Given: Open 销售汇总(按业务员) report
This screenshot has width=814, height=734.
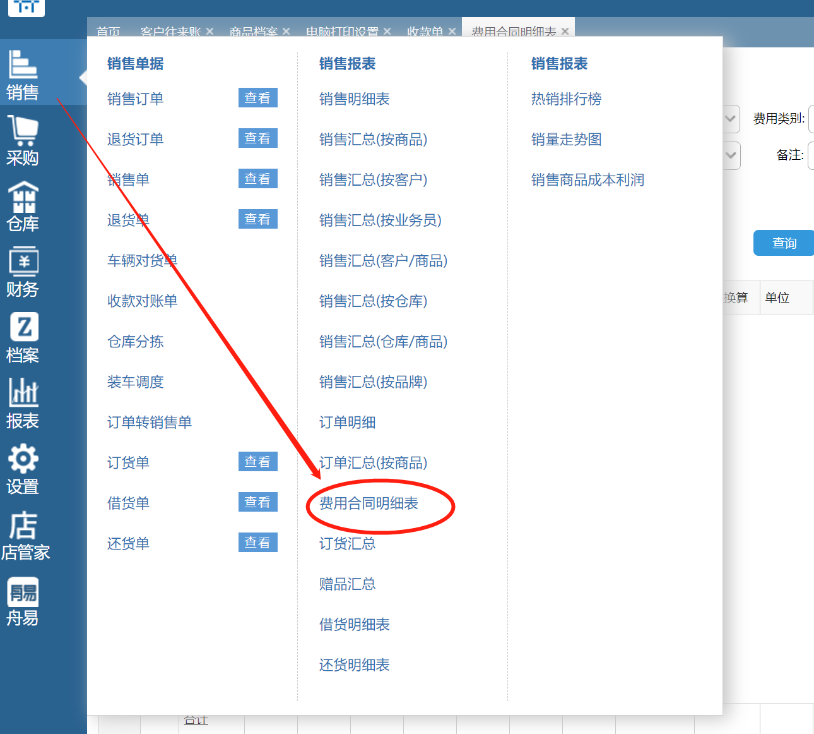Looking at the screenshot, I should point(380,220).
